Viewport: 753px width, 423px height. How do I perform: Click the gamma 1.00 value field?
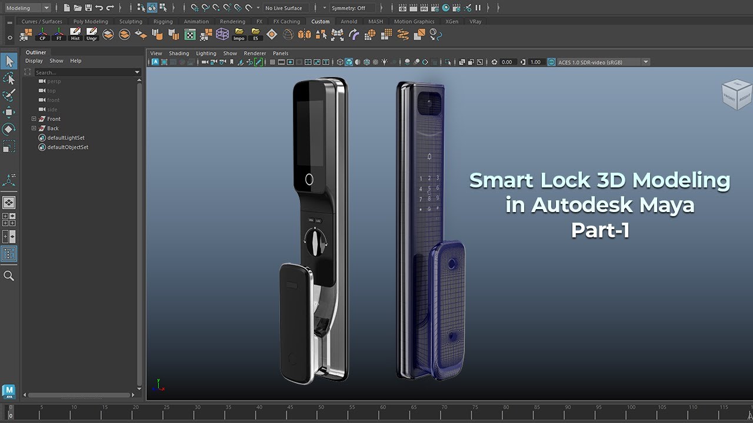tap(535, 62)
